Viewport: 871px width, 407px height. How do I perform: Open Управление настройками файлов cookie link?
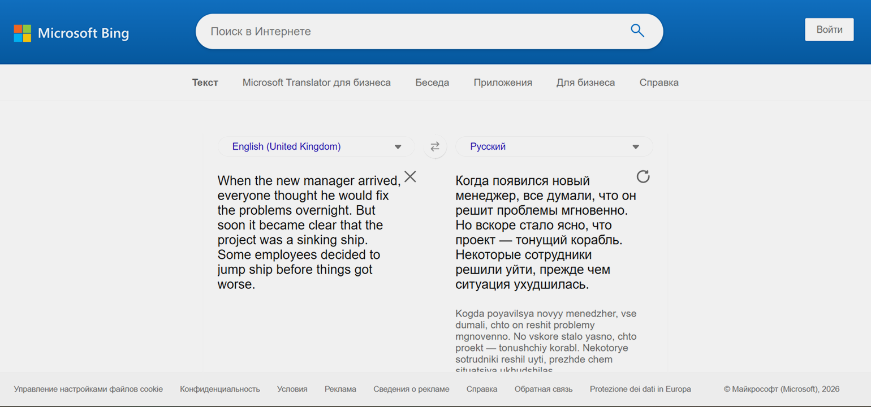point(88,389)
